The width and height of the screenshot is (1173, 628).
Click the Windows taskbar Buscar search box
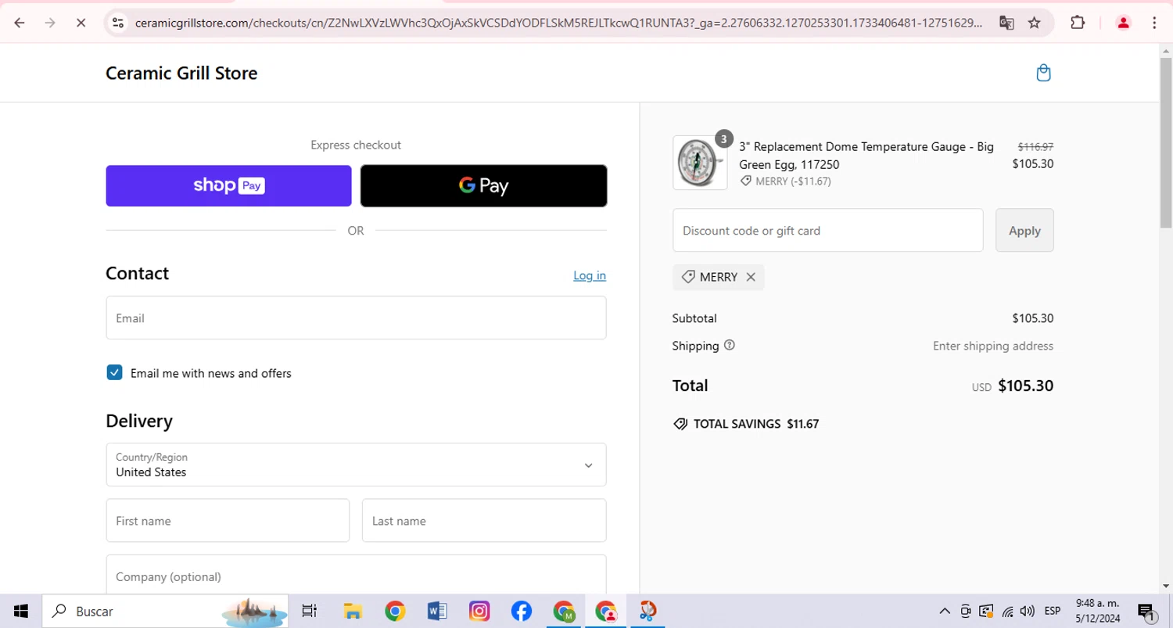[165, 612]
